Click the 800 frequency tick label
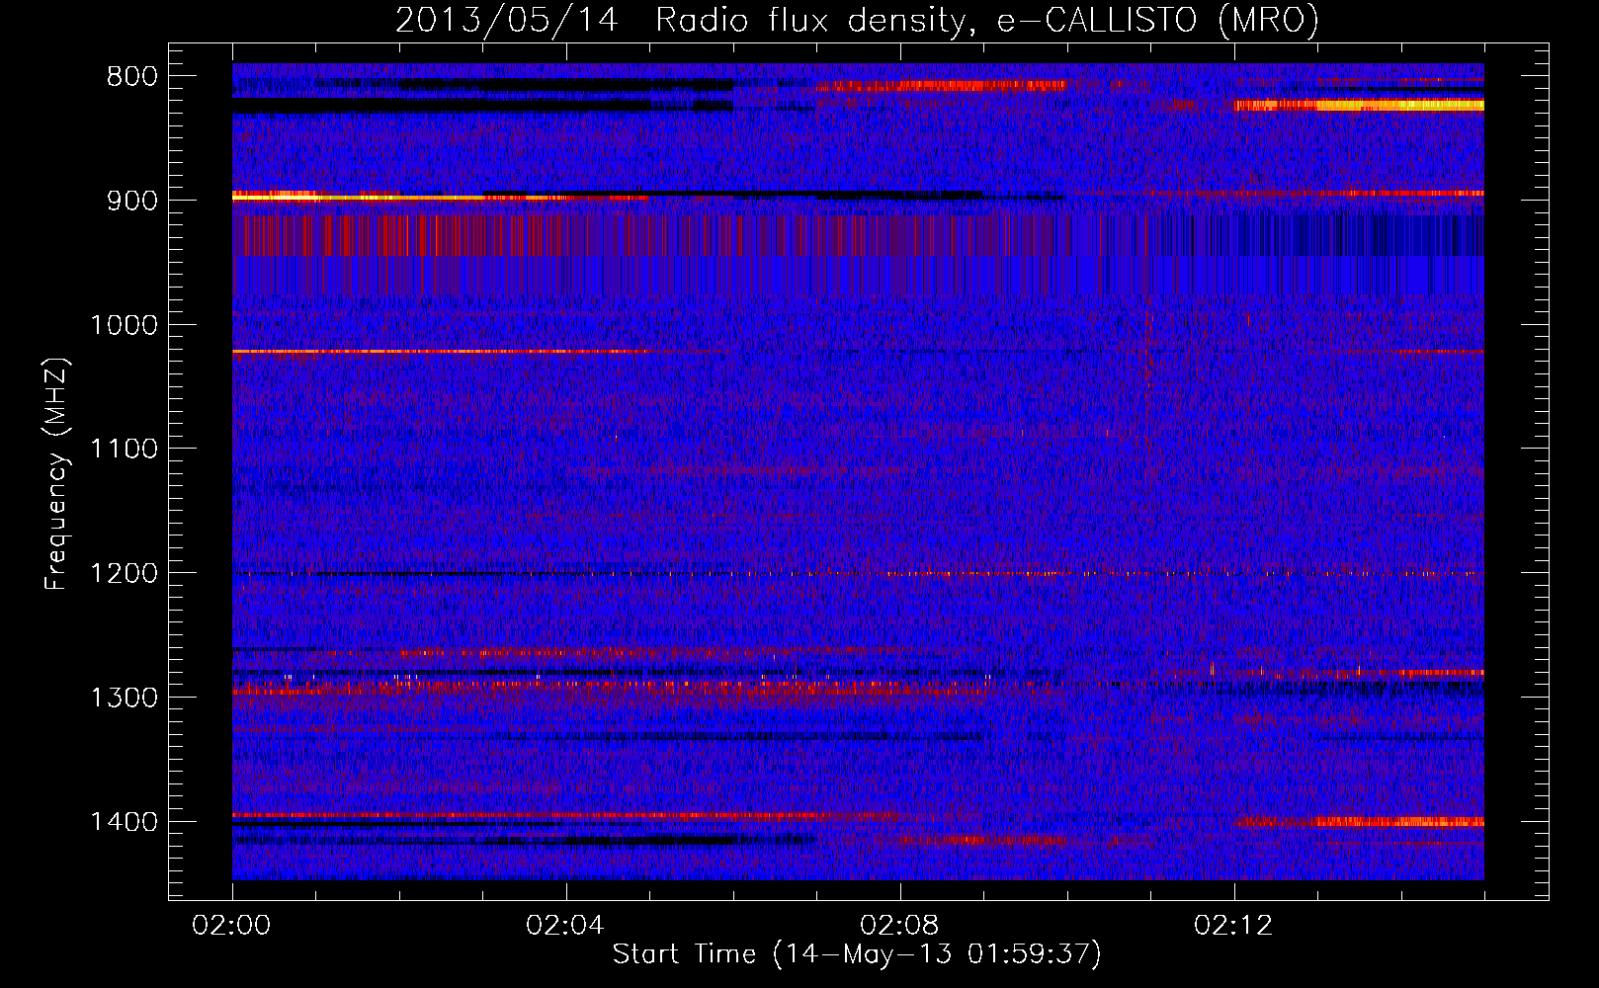 [132, 77]
